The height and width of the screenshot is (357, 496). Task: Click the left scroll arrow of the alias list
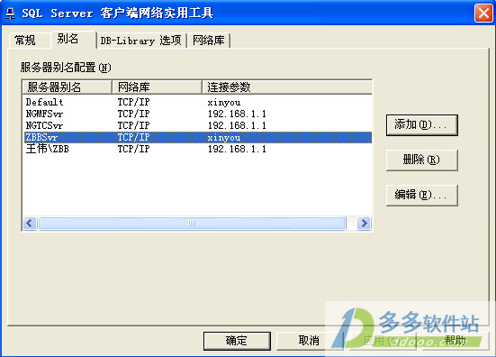tap(30, 224)
